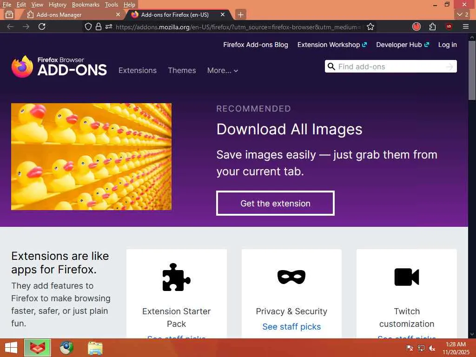
Task: Open the Developer Hub link
Action: coord(403,45)
